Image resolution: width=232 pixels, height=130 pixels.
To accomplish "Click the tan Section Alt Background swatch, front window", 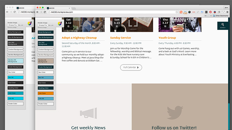I will pos(46,61).
